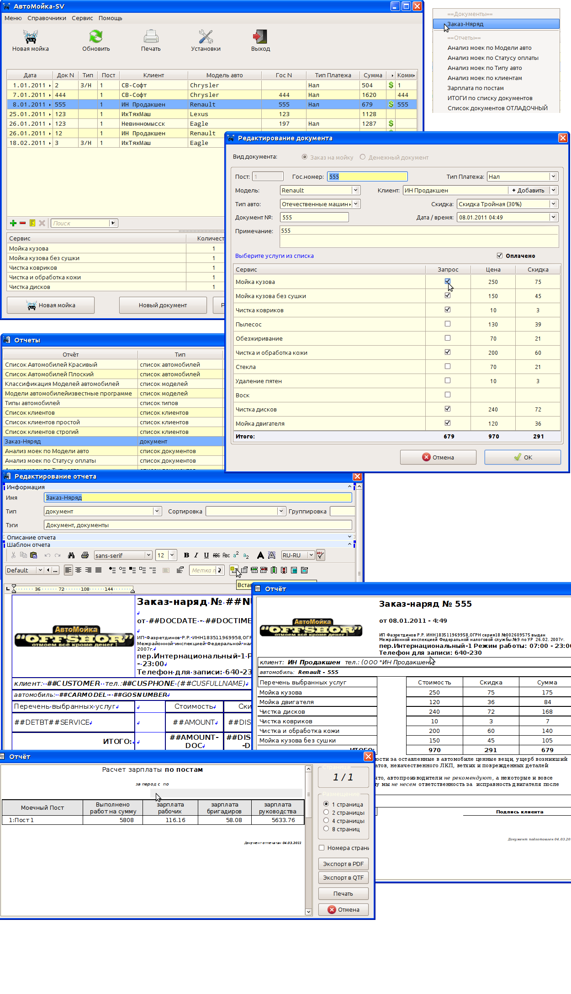Click the spell check ABC icon

coord(320,555)
